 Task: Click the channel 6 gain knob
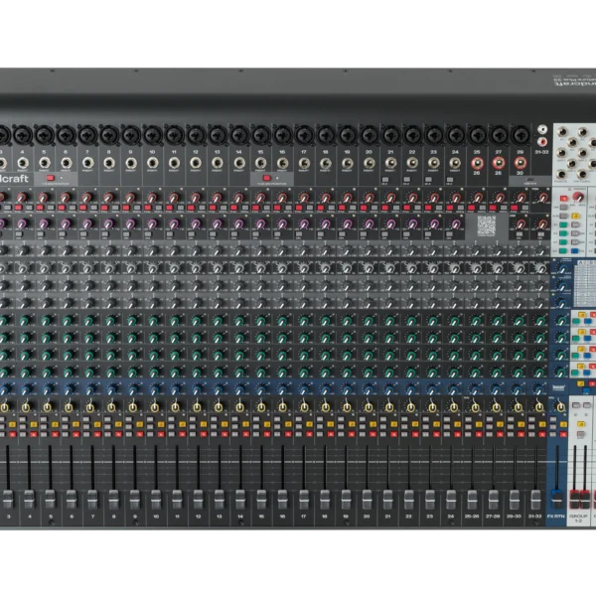65,197
